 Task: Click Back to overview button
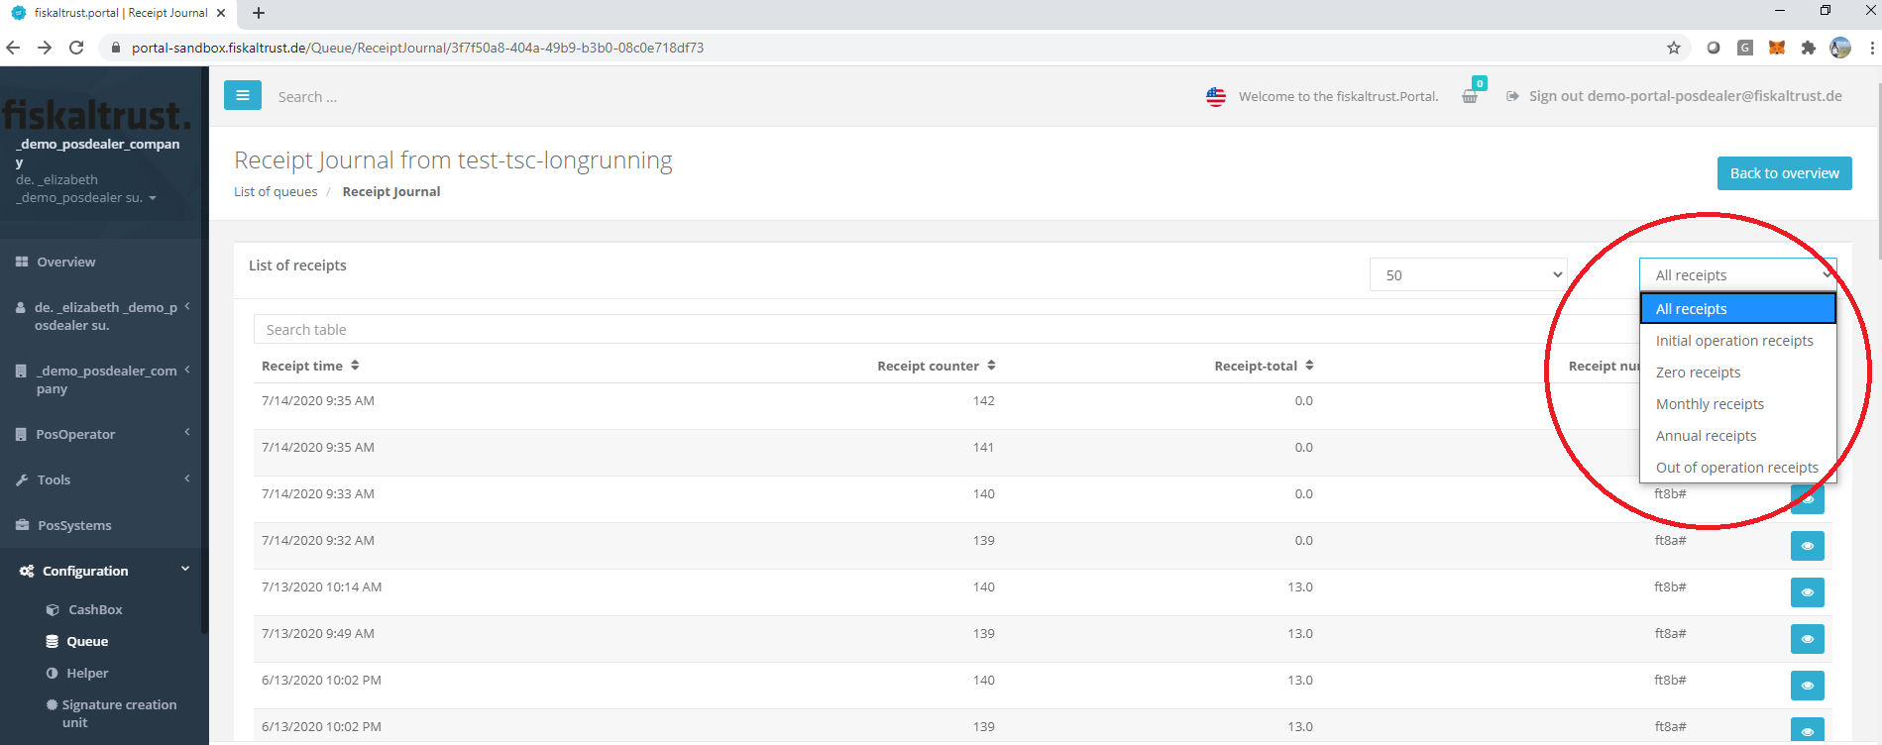[1784, 172]
